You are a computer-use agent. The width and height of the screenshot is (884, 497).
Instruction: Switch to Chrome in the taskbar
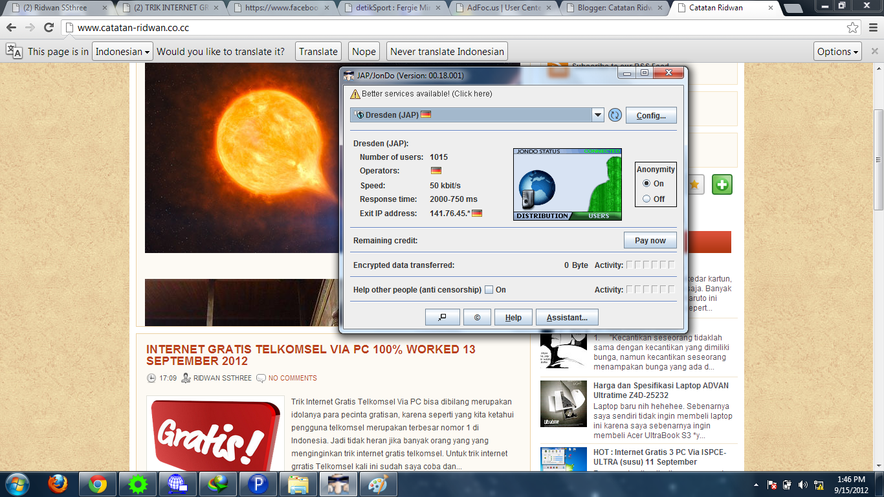[98, 484]
